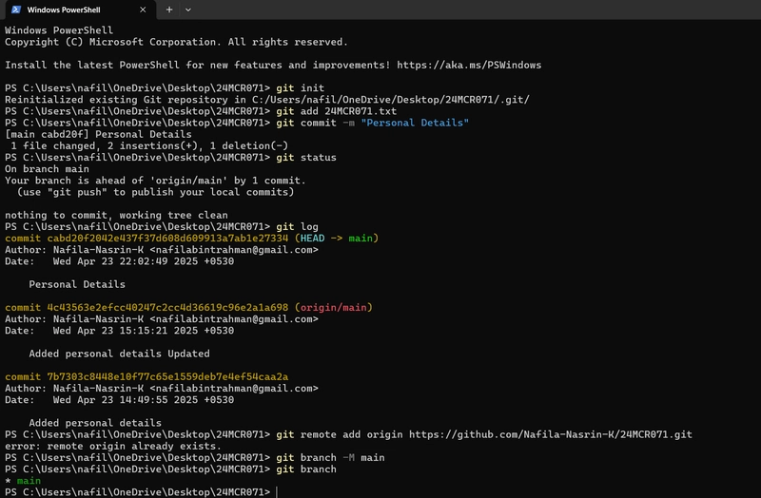This screenshot has height=498, width=761.
Task: Click 'error: remote origin already exists.' line
Action: pyautogui.click(x=113, y=446)
